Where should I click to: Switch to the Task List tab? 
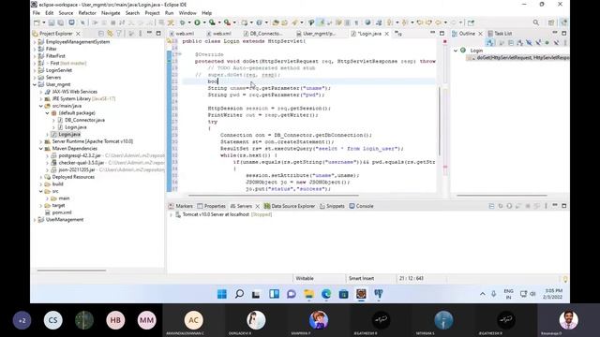tap(500, 34)
